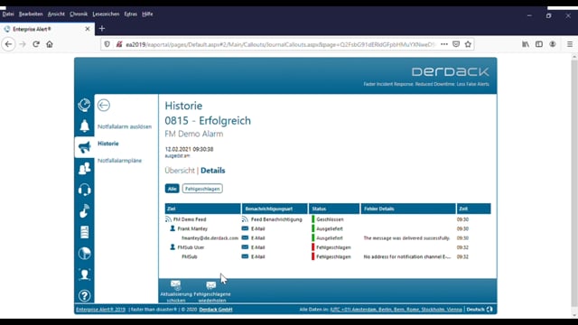Select the fmantey@de.derdack.com row
The width and height of the screenshot is (578, 325).
tap(328, 238)
